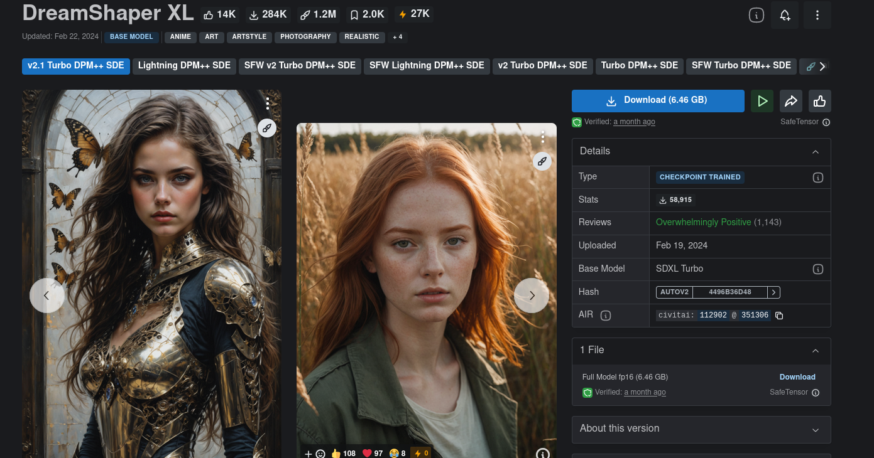This screenshot has width=874, height=458.
Task: Expand the hash type arrow next to 4496B36D48
Action: pyautogui.click(x=774, y=292)
